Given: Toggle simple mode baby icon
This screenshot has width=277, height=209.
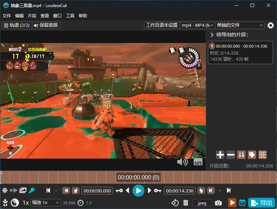Looking at the screenshot, I should [x=5, y=203].
